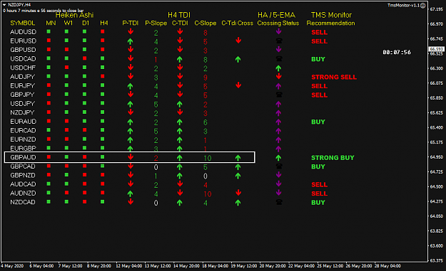Click 22 May 04:00 date label
This screenshot has height=271, width=446.
[x=302, y=266]
